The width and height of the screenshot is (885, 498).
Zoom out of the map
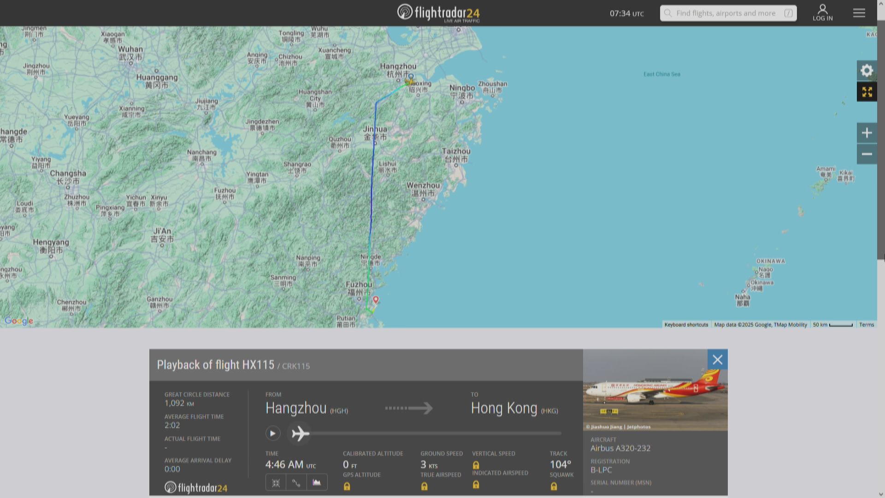point(867,154)
